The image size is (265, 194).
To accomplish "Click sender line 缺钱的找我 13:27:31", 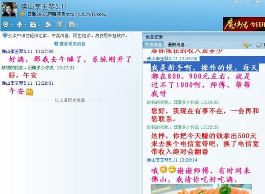I will pyautogui.click(x=38, y=68).
